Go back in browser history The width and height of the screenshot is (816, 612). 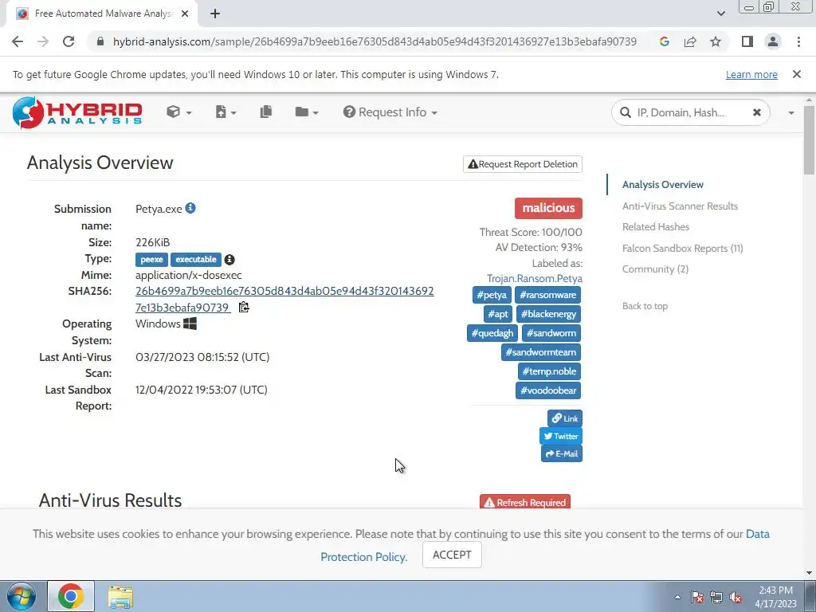coord(18,41)
